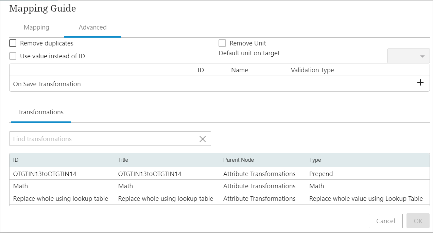
Task: Switch to the Mapping tab
Action: pos(36,27)
